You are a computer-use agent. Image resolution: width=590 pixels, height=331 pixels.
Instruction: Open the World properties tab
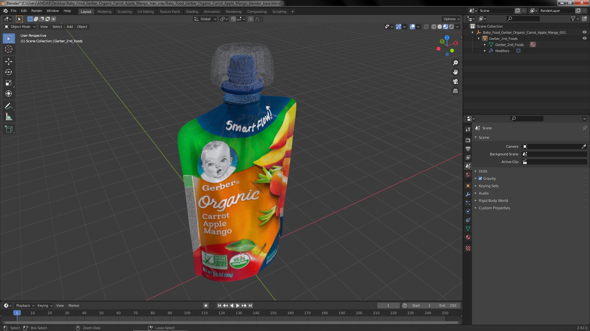[x=468, y=175]
